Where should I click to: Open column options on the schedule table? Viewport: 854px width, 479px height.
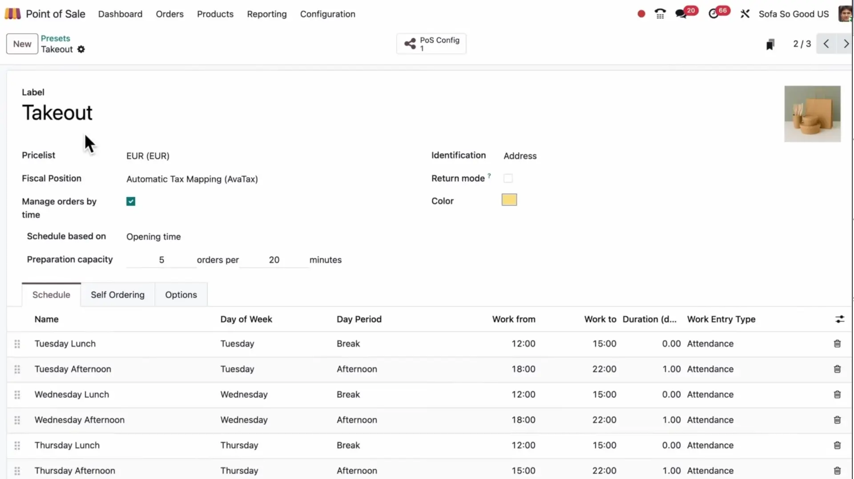click(840, 319)
